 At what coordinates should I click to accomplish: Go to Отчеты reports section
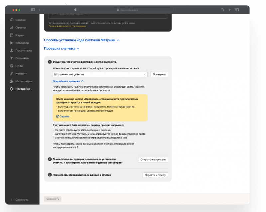tap(20, 27)
